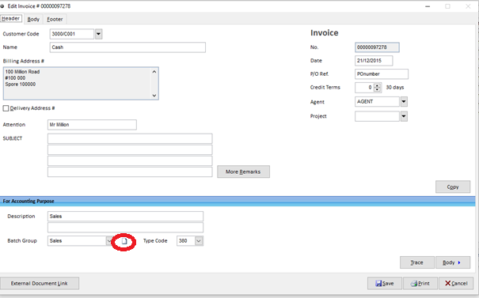The image size is (479, 298).
Task: Click the second Description line field
Action: (x=125, y=227)
